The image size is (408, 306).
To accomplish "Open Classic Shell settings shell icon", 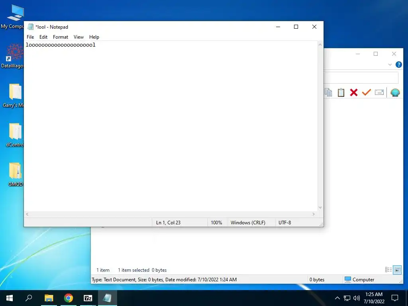I will click(395, 92).
